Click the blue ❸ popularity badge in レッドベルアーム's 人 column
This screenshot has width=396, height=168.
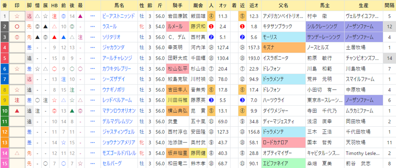tap(211, 100)
